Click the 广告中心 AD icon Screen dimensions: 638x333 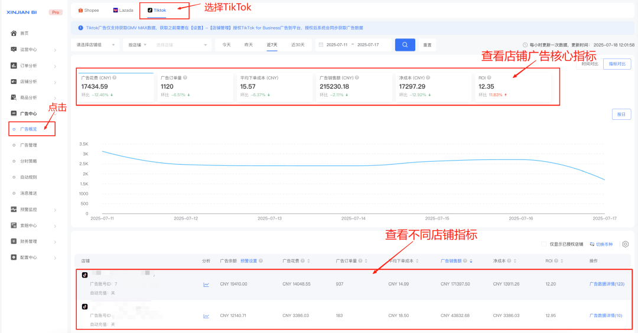click(14, 113)
